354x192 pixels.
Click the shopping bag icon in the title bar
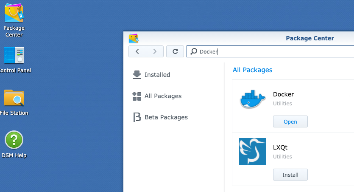click(x=134, y=39)
